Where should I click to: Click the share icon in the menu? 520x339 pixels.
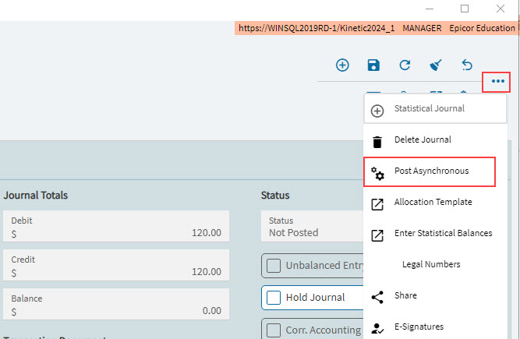pyautogui.click(x=377, y=297)
